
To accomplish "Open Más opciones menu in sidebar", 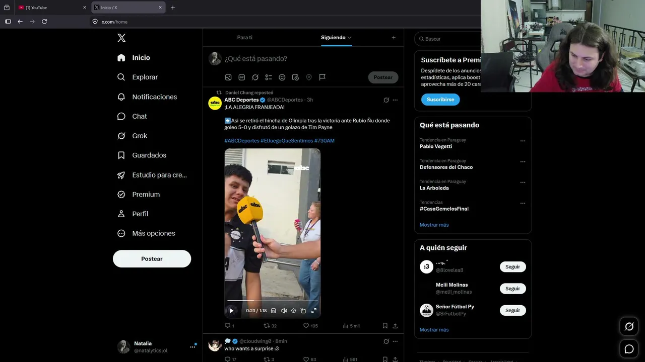I will (x=146, y=233).
